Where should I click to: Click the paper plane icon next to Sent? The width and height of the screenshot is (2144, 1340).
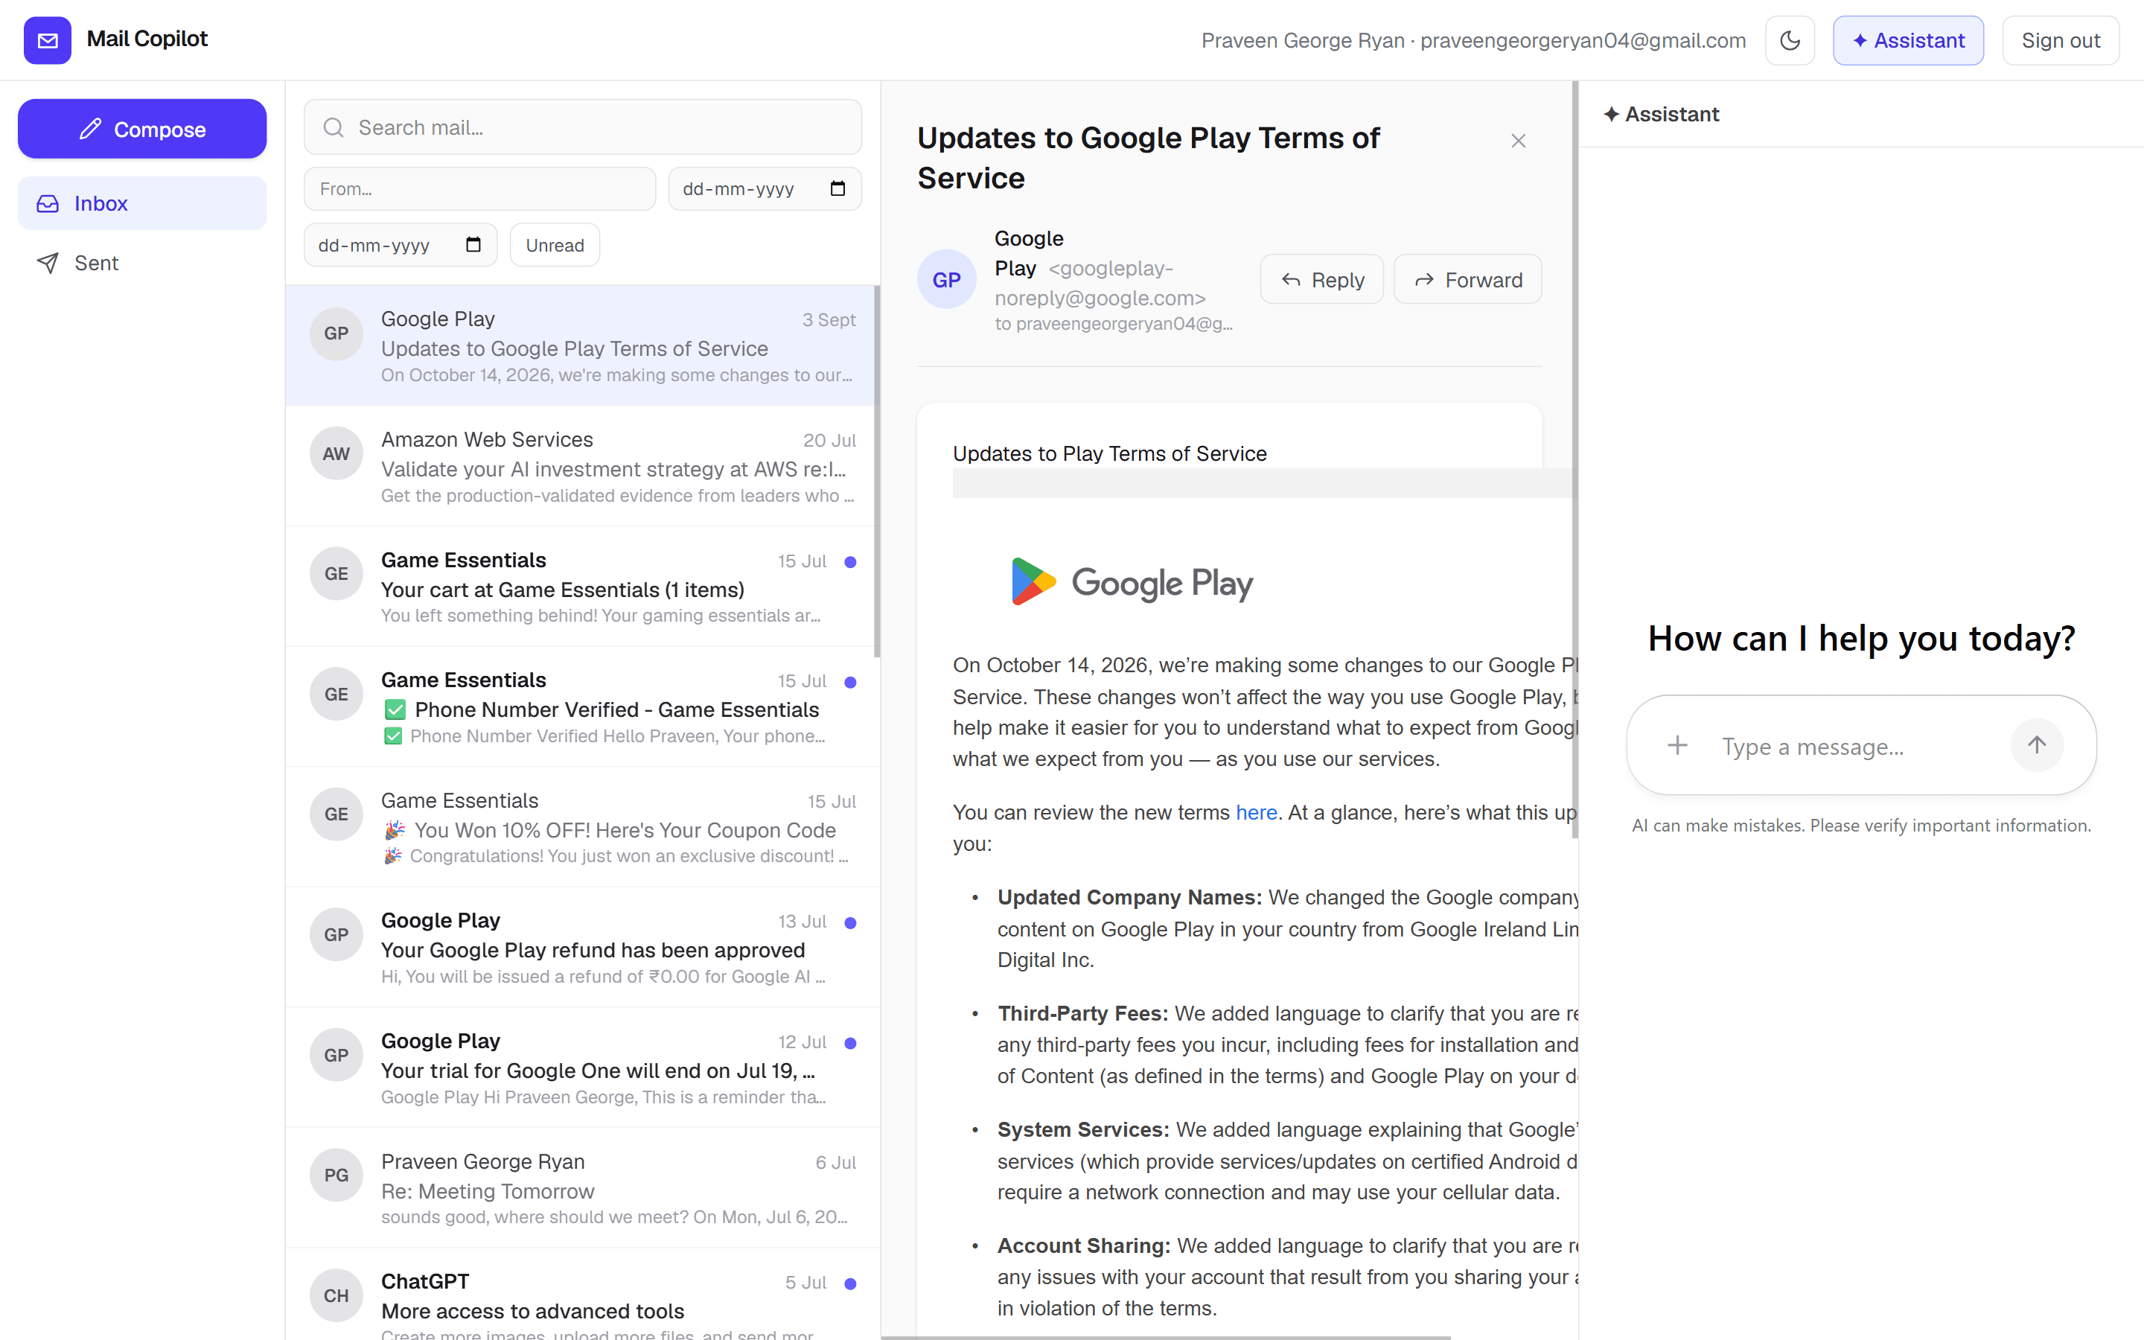[48, 264]
